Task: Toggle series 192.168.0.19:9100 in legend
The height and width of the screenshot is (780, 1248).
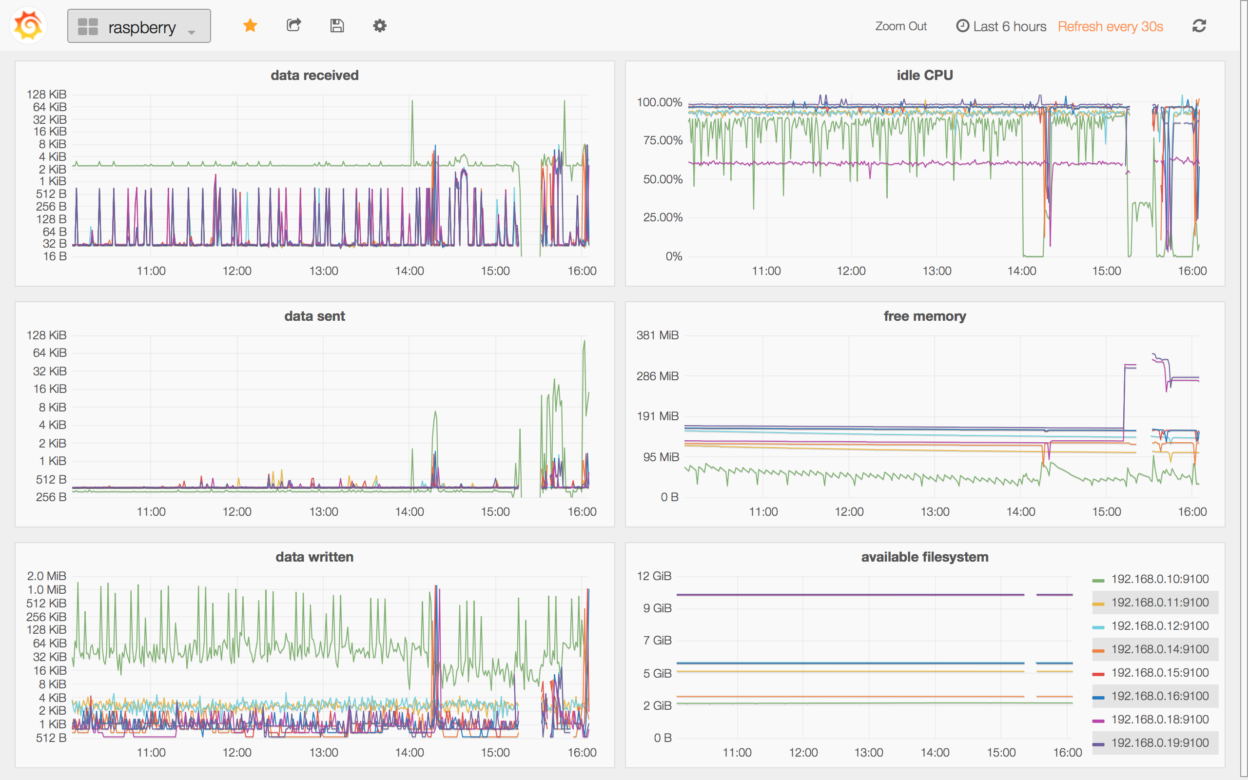Action: click(x=1159, y=742)
